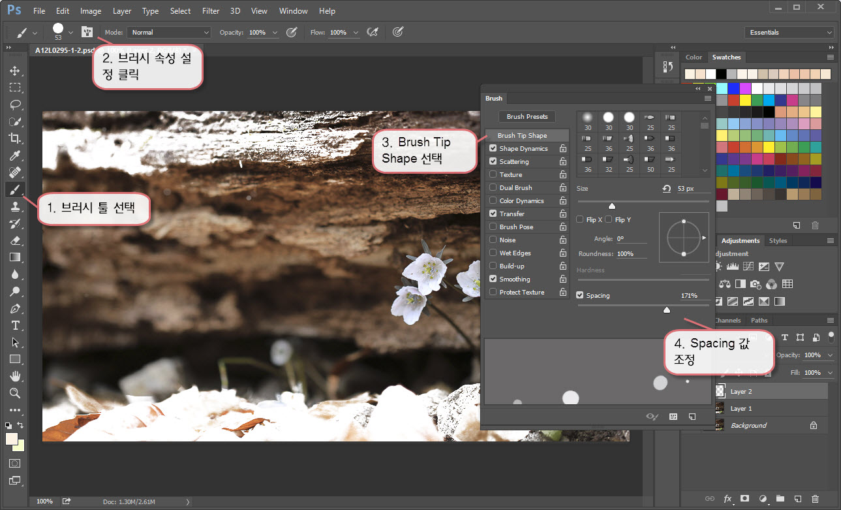Delete swatch trash icon
841x510 pixels.
pos(815,225)
